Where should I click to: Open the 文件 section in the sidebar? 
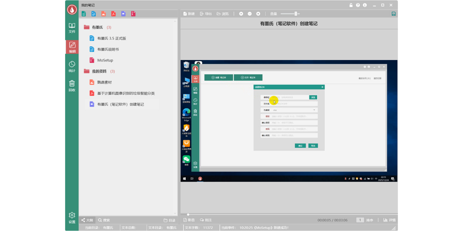pyautogui.click(x=72, y=28)
